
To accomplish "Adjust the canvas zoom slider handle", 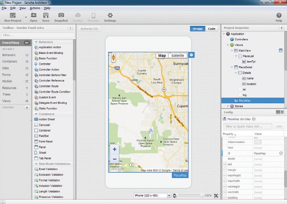I will coord(202,195).
